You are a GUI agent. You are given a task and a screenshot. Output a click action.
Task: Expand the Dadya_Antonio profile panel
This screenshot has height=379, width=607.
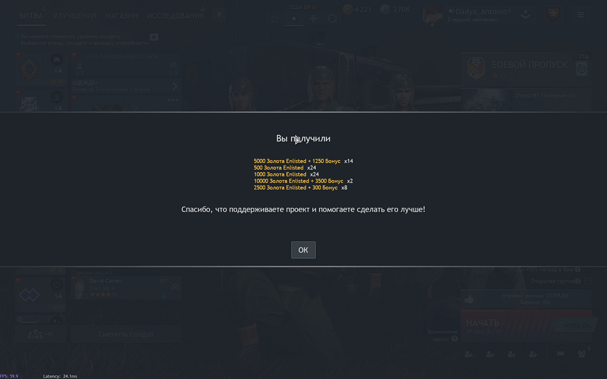(x=478, y=15)
